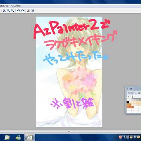Click the active AzPainter taskbar button
The width and height of the screenshot is (141, 141).
pos(30,137)
